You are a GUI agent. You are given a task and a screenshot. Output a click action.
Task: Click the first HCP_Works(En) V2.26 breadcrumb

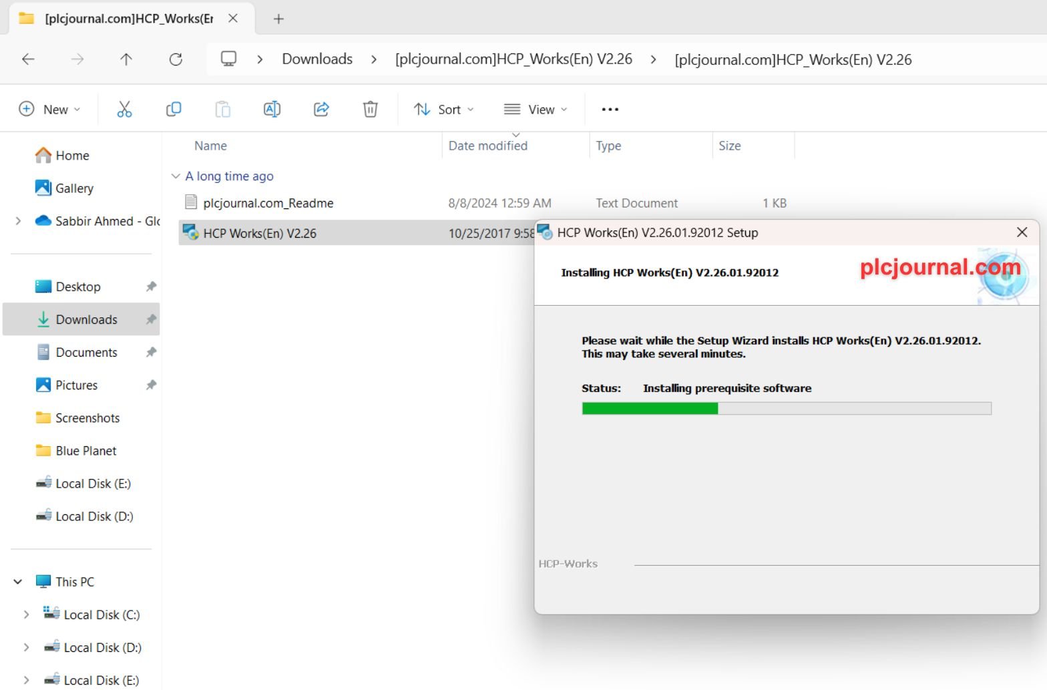click(x=513, y=59)
